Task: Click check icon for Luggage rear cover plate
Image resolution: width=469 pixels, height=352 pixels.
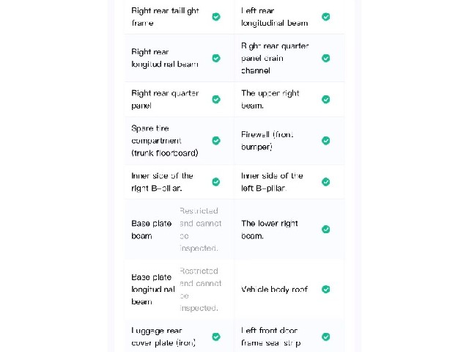Action: (216, 337)
